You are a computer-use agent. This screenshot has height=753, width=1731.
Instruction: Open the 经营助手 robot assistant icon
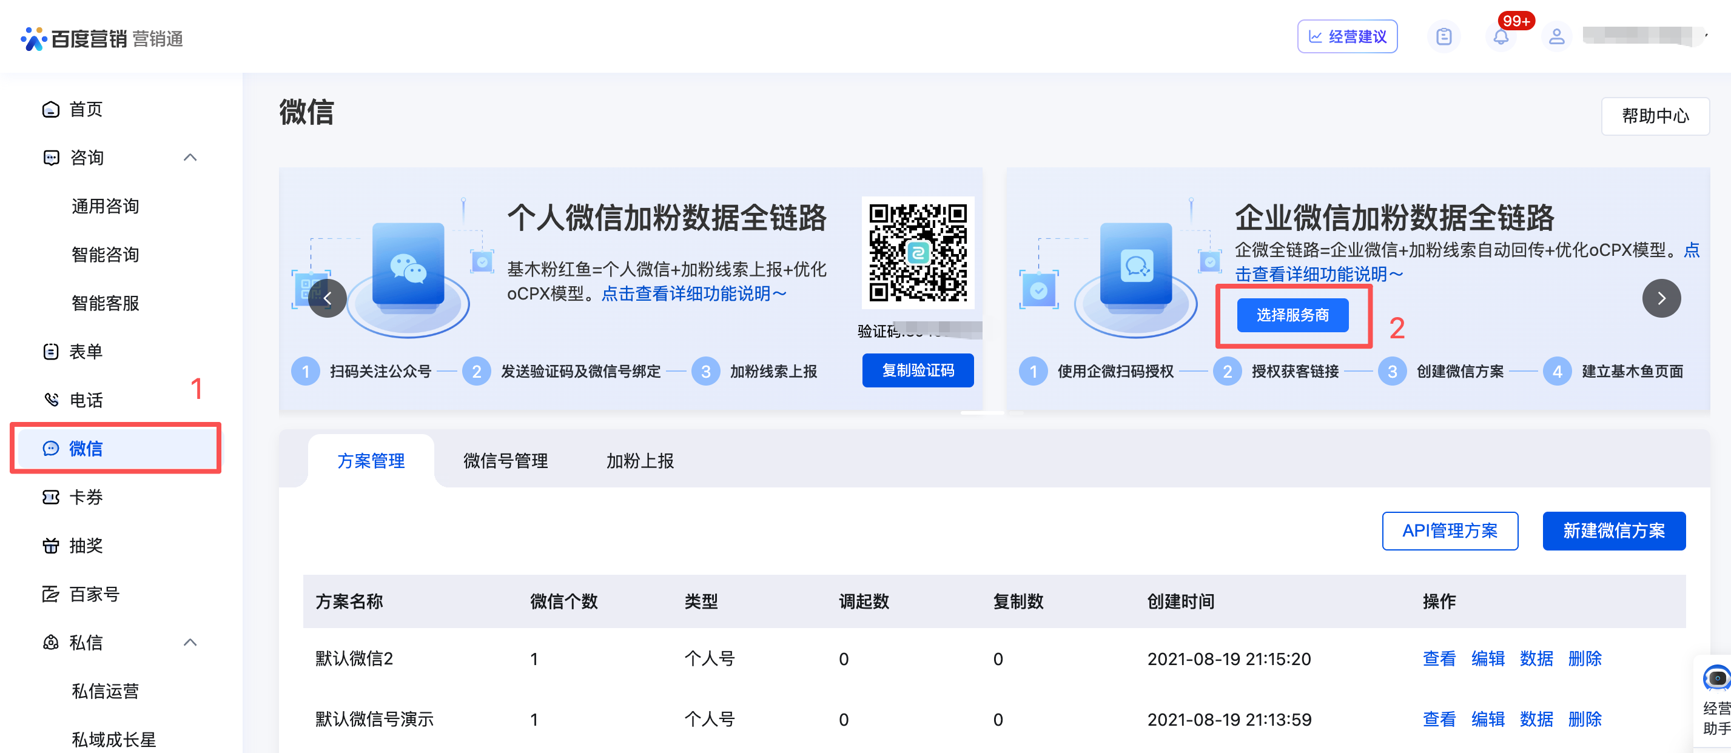coord(1716,678)
